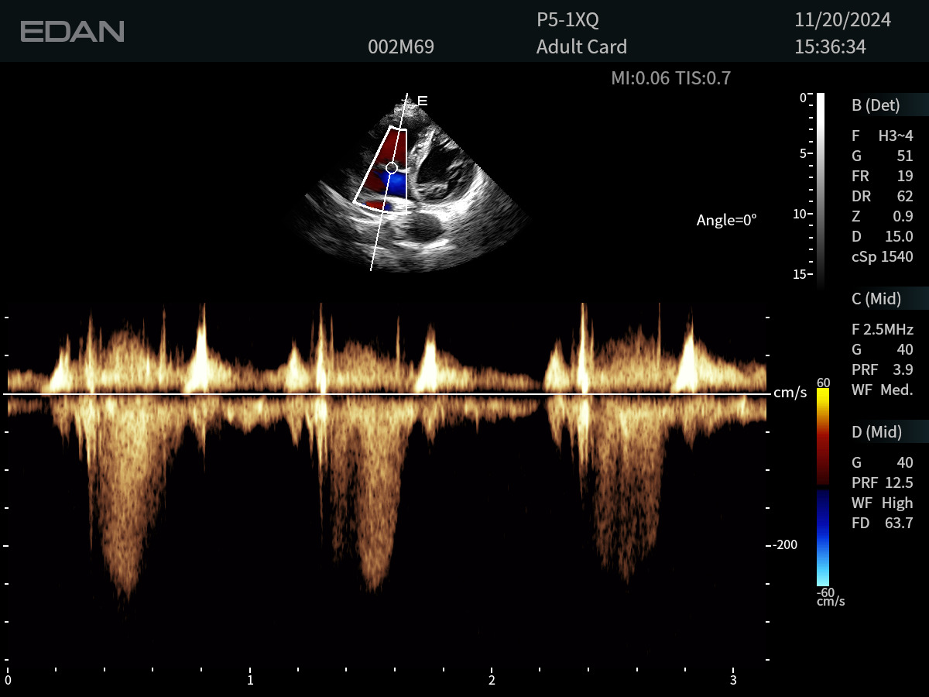Image resolution: width=929 pixels, height=697 pixels.
Task: Click the patient ID 002M69
Action: click(401, 47)
